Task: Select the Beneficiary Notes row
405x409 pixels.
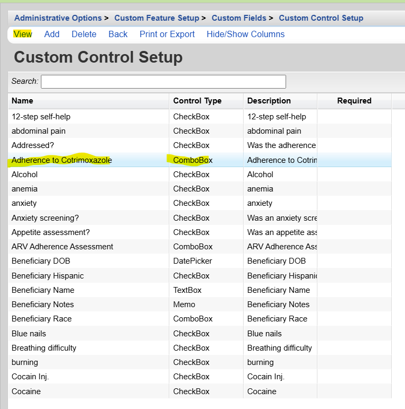Action: pos(42,304)
